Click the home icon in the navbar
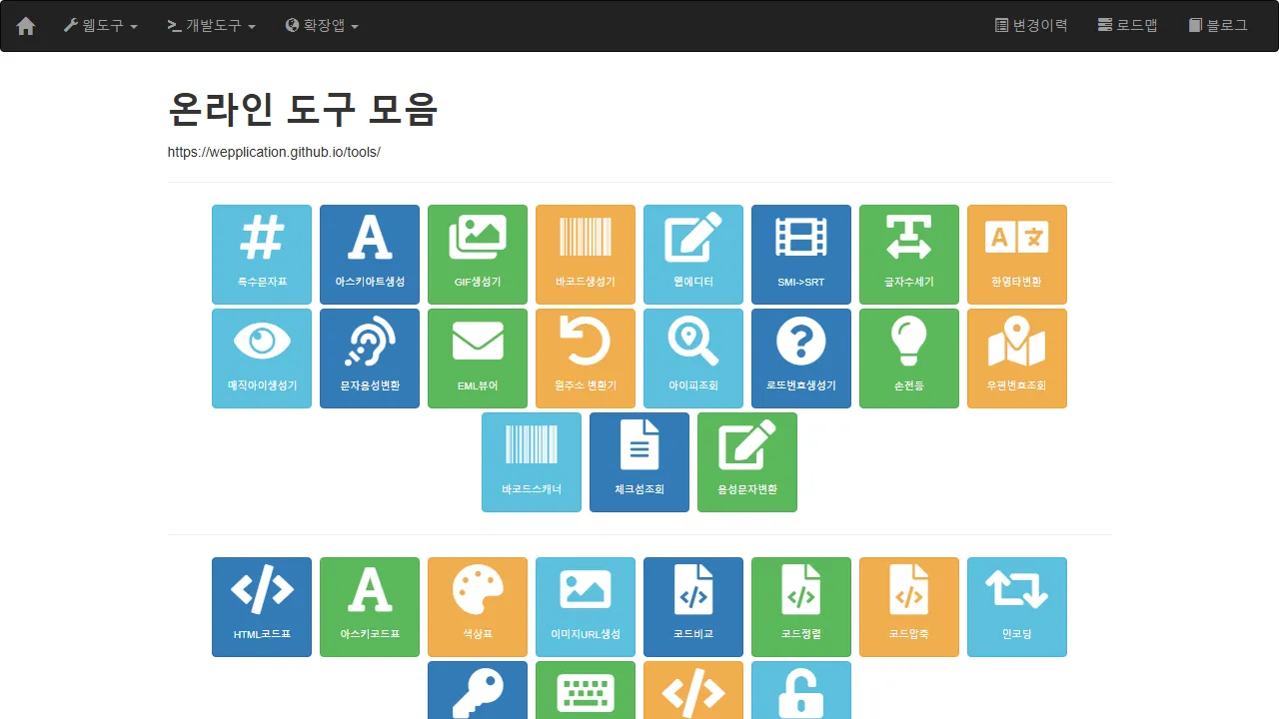This screenshot has height=719, width=1279. [25, 25]
